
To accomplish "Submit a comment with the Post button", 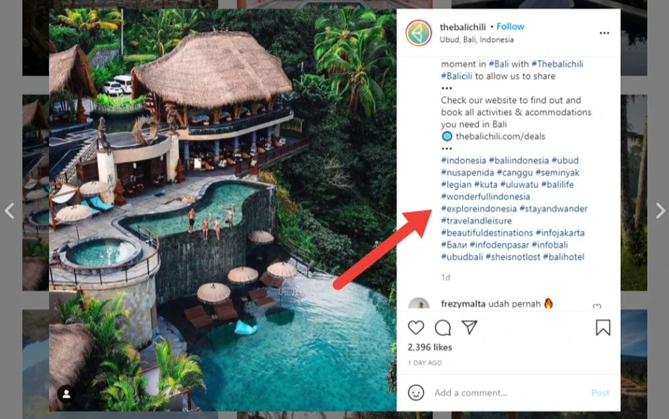I will (x=600, y=393).
